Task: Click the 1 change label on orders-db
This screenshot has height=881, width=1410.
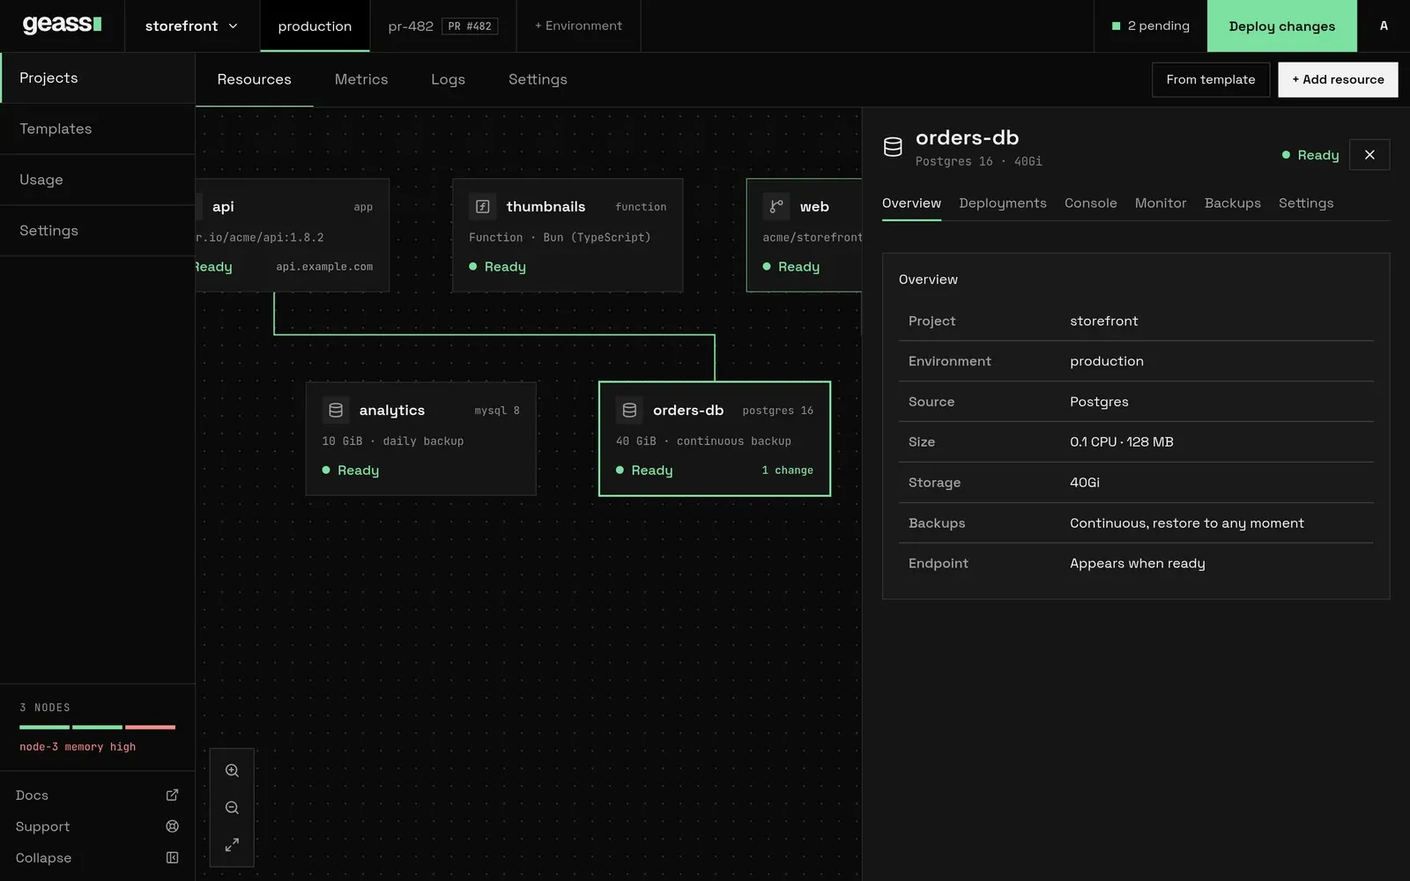Action: tap(788, 470)
